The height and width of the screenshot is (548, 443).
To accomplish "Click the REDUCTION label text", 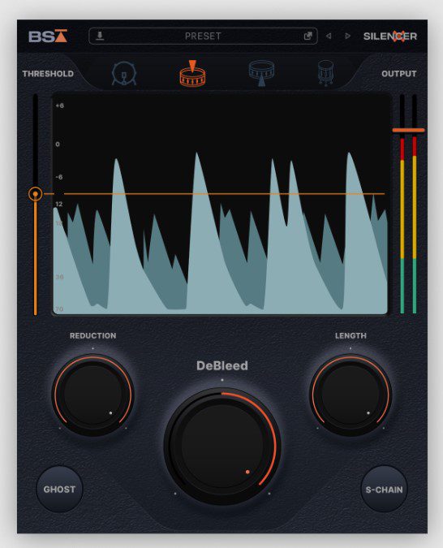I will tap(93, 336).
